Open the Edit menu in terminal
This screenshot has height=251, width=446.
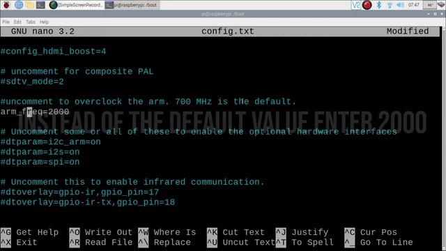pos(17,22)
